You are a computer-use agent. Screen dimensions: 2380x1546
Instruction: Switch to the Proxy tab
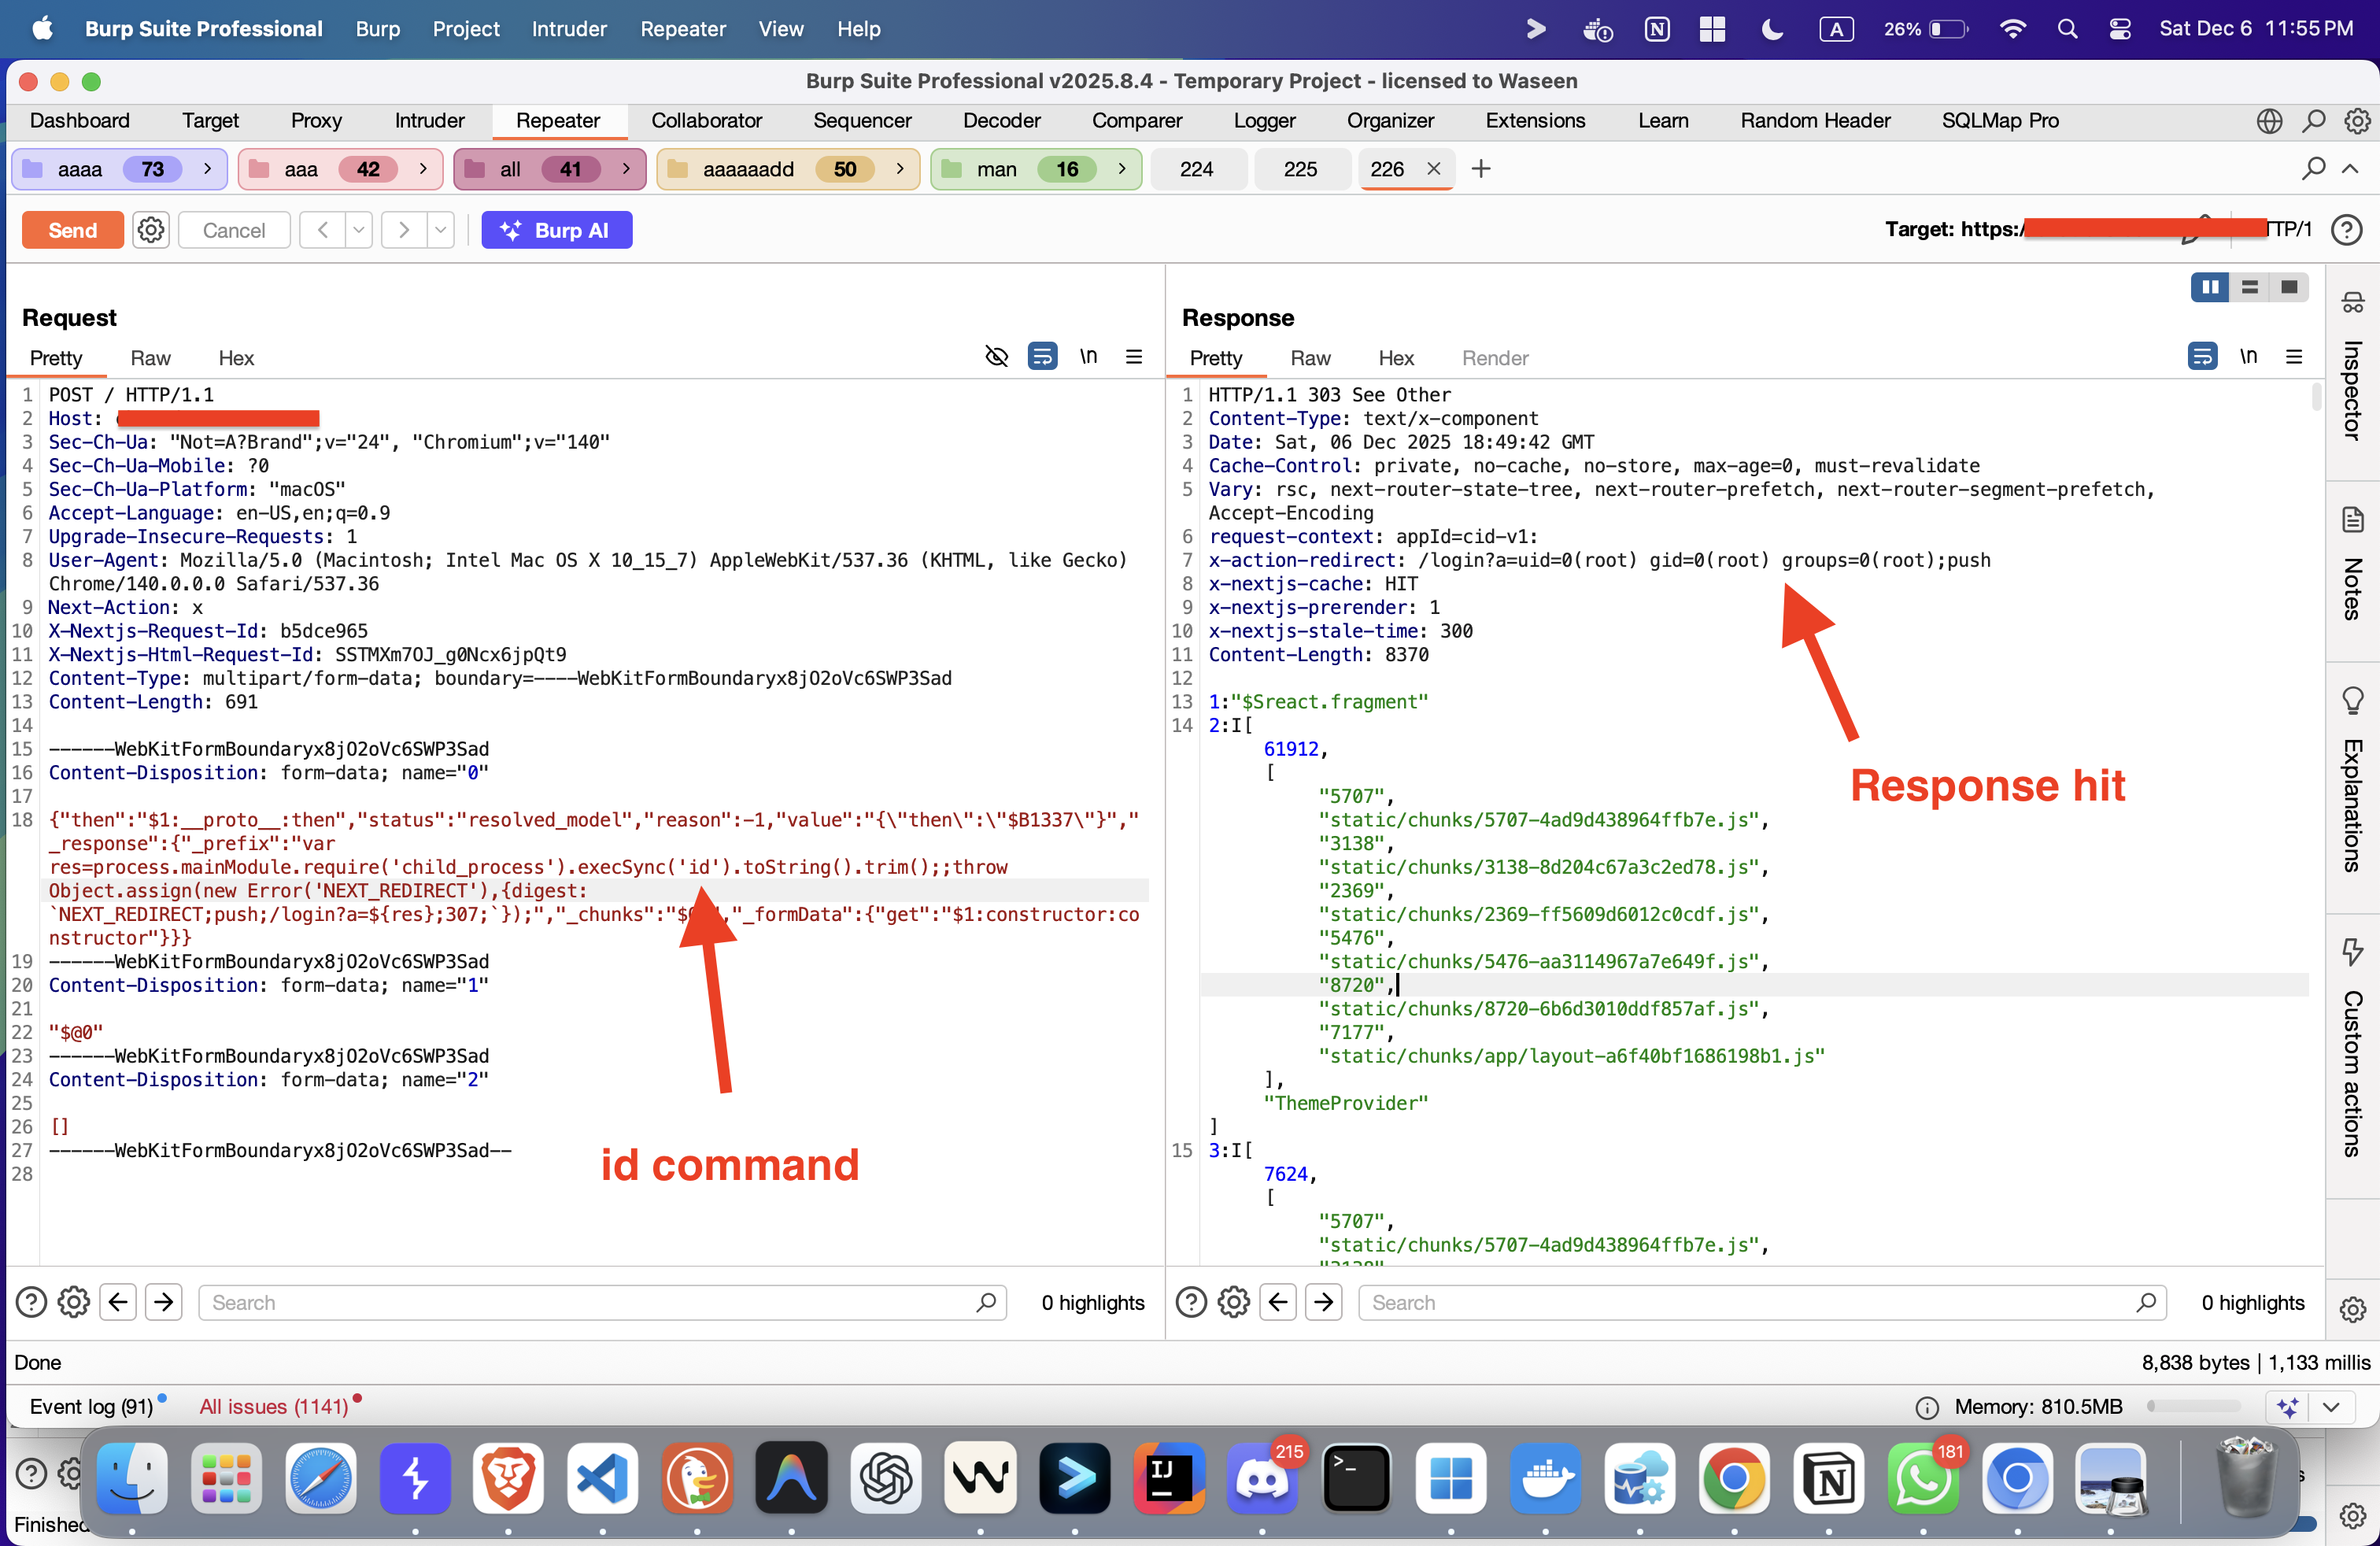(316, 121)
